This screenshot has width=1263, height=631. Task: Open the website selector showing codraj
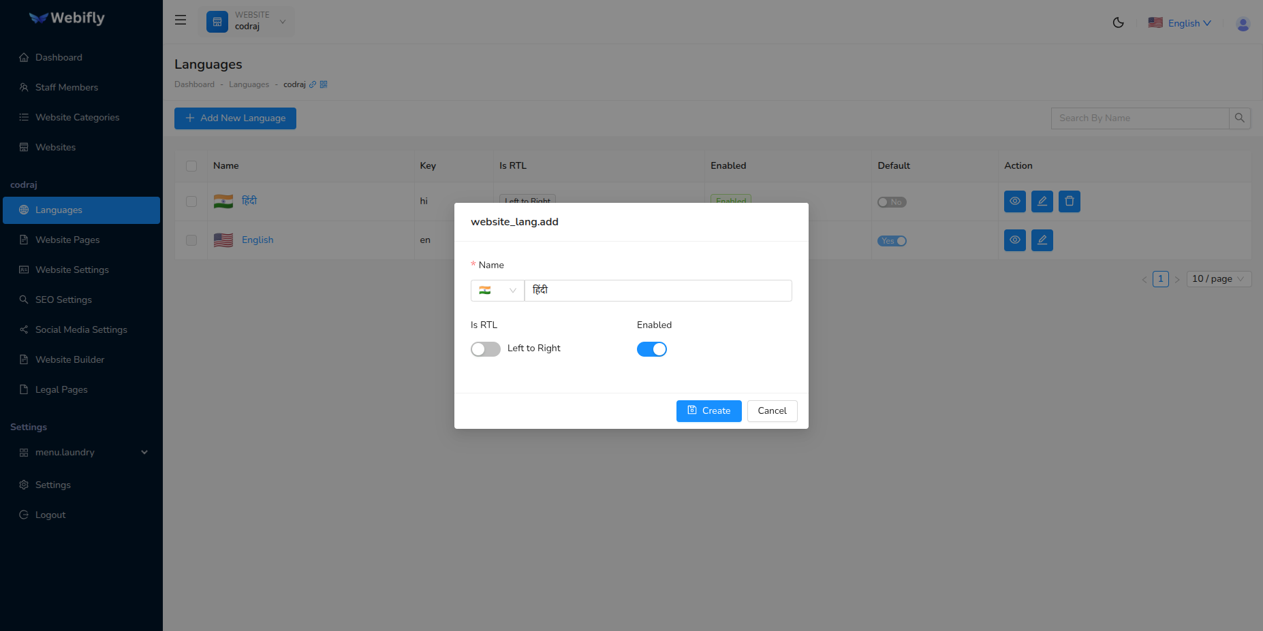(247, 21)
